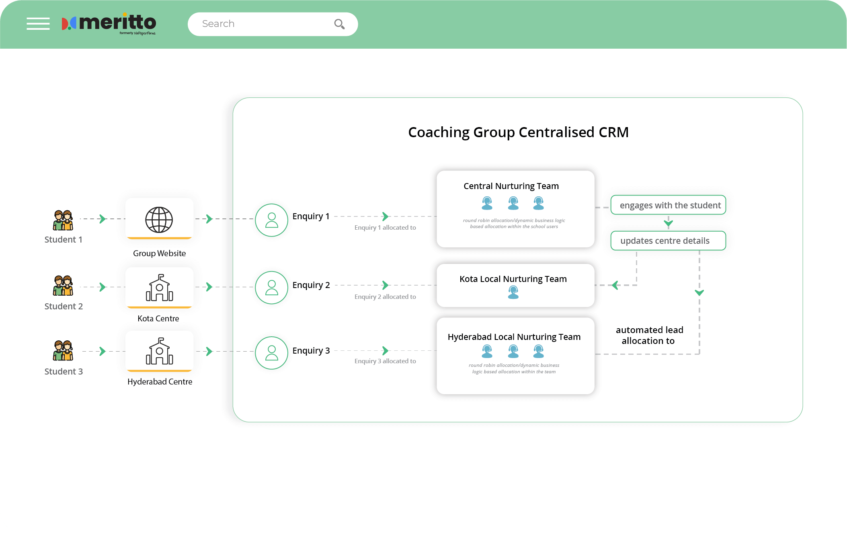Select the Hyderabad Centre building icon

click(159, 351)
